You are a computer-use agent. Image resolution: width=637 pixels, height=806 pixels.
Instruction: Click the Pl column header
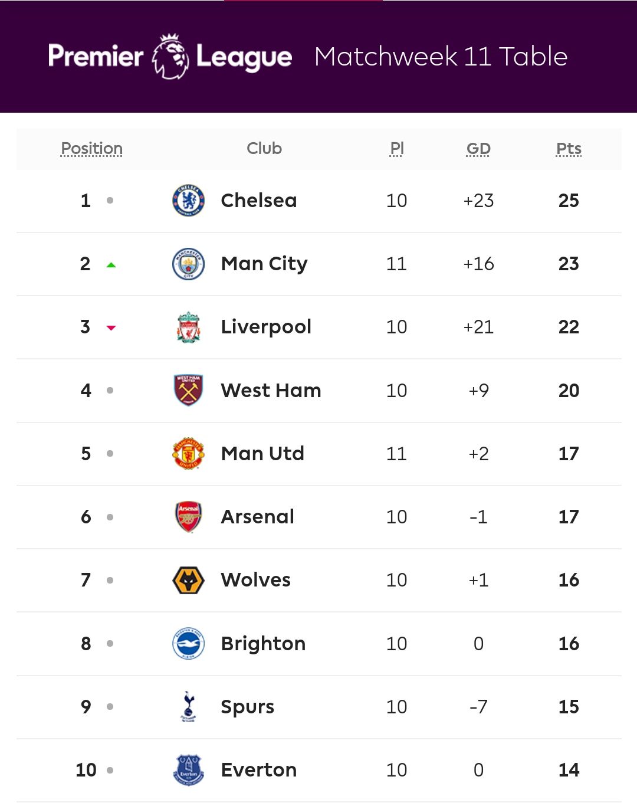pos(397,149)
